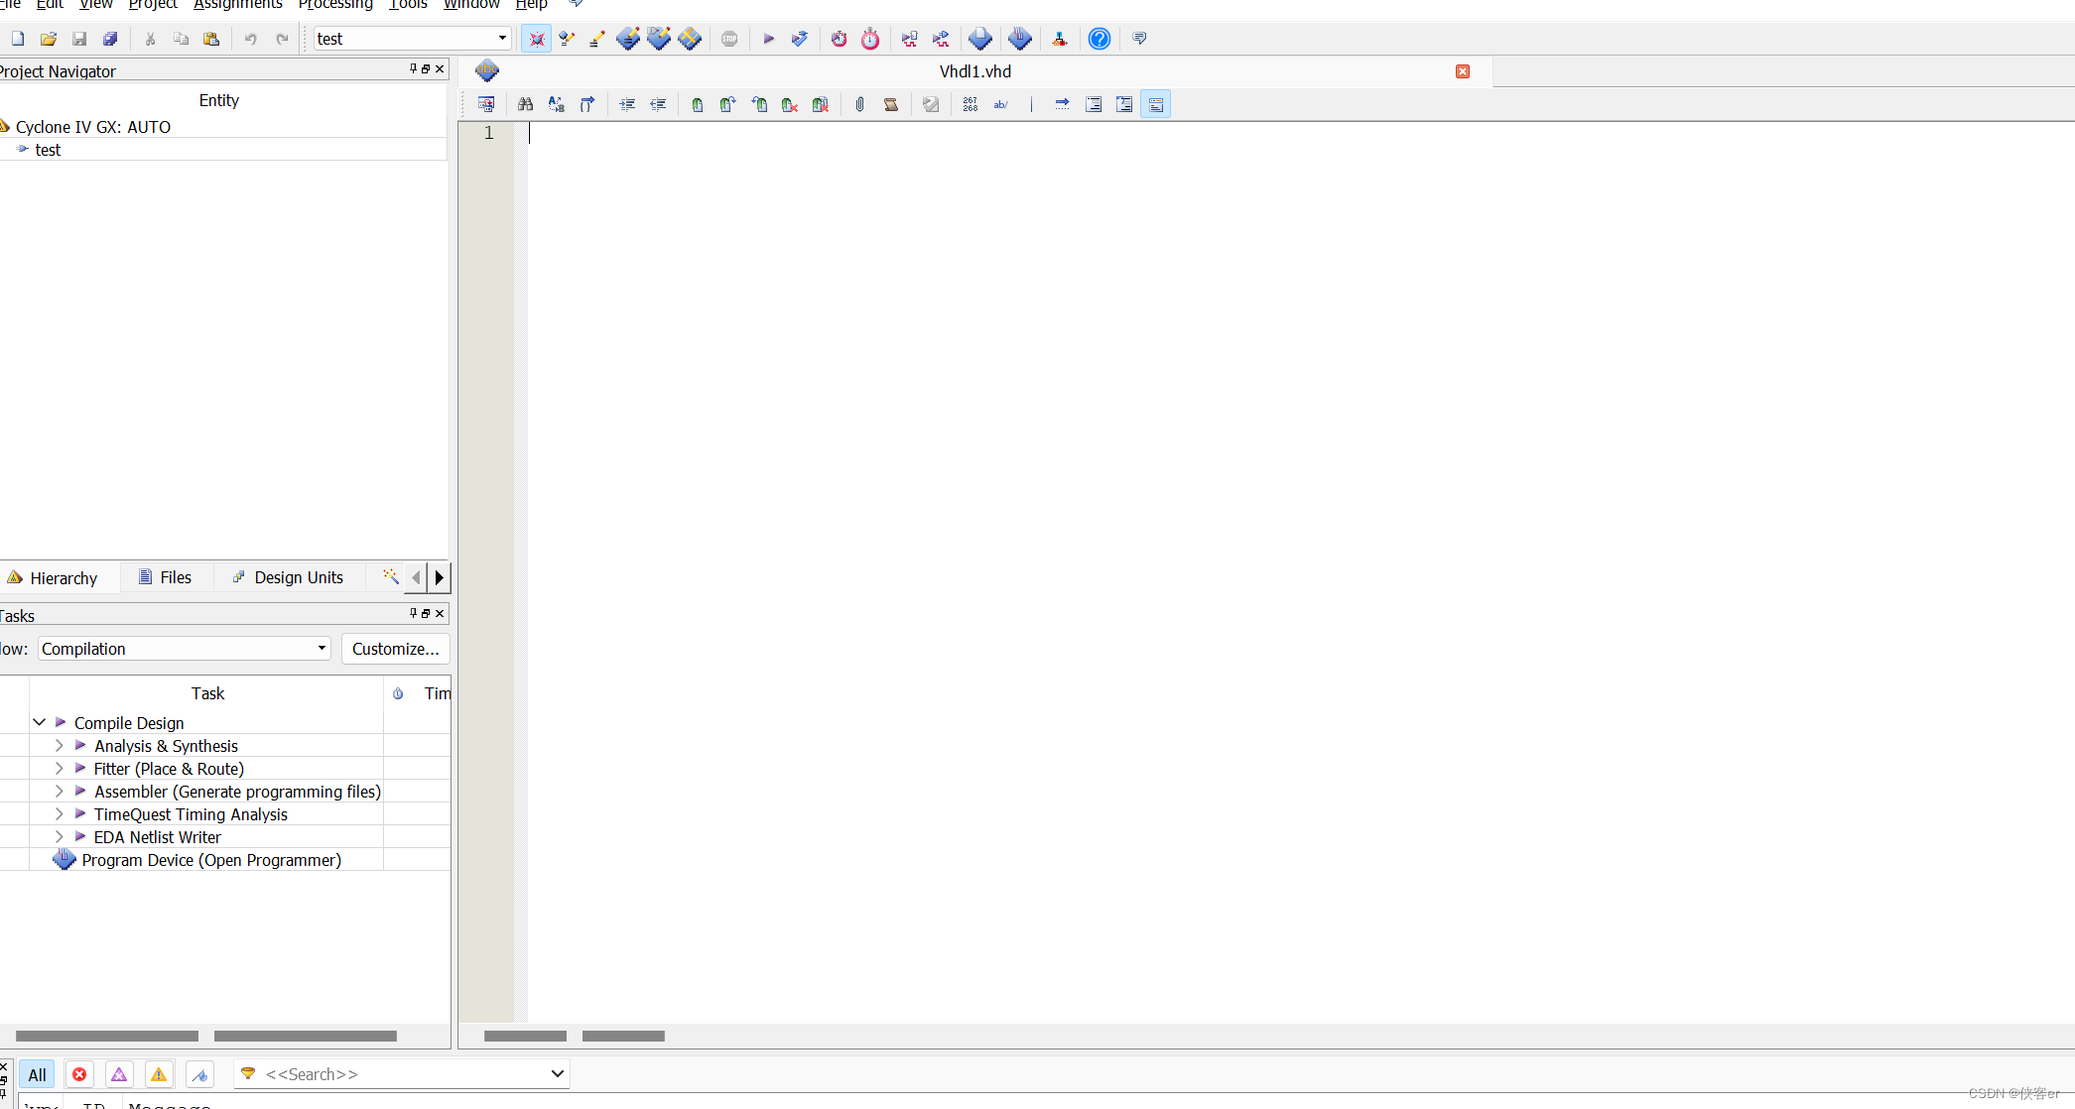Click the Save All icon

pyautogui.click(x=110, y=39)
